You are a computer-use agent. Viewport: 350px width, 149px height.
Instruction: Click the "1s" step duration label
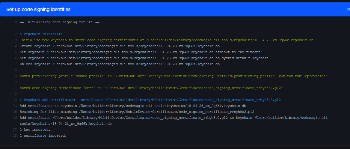point(348,9)
